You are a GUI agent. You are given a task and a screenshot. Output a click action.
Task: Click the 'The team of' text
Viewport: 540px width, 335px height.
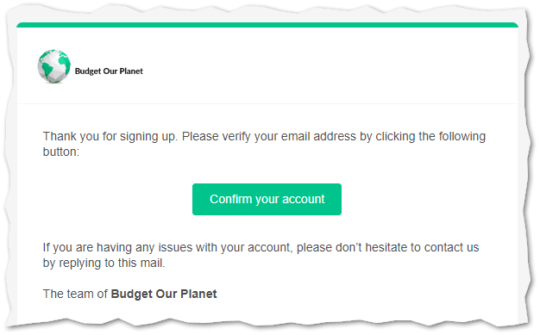75,294
